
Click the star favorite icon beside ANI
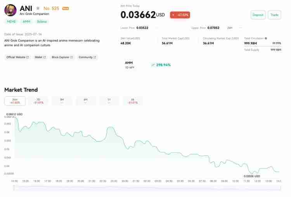[x=38, y=8]
